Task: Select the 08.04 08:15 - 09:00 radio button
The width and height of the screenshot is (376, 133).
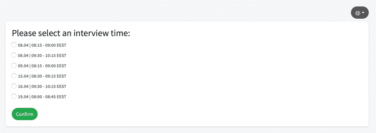Action: (14, 45)
